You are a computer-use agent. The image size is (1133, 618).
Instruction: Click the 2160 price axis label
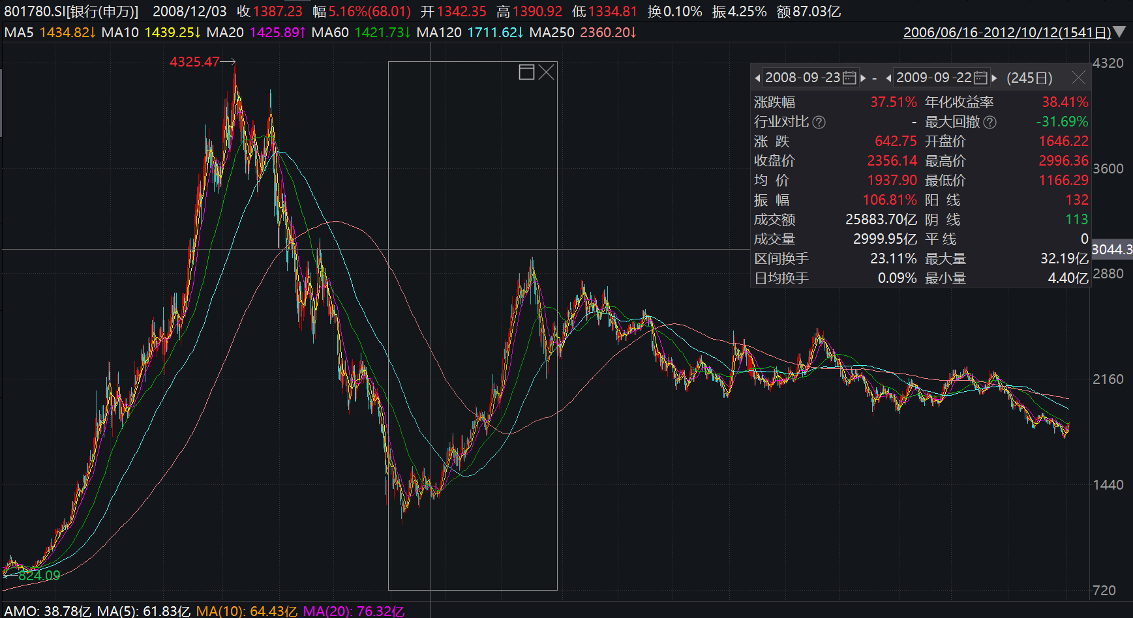(x=1108, y=379)
